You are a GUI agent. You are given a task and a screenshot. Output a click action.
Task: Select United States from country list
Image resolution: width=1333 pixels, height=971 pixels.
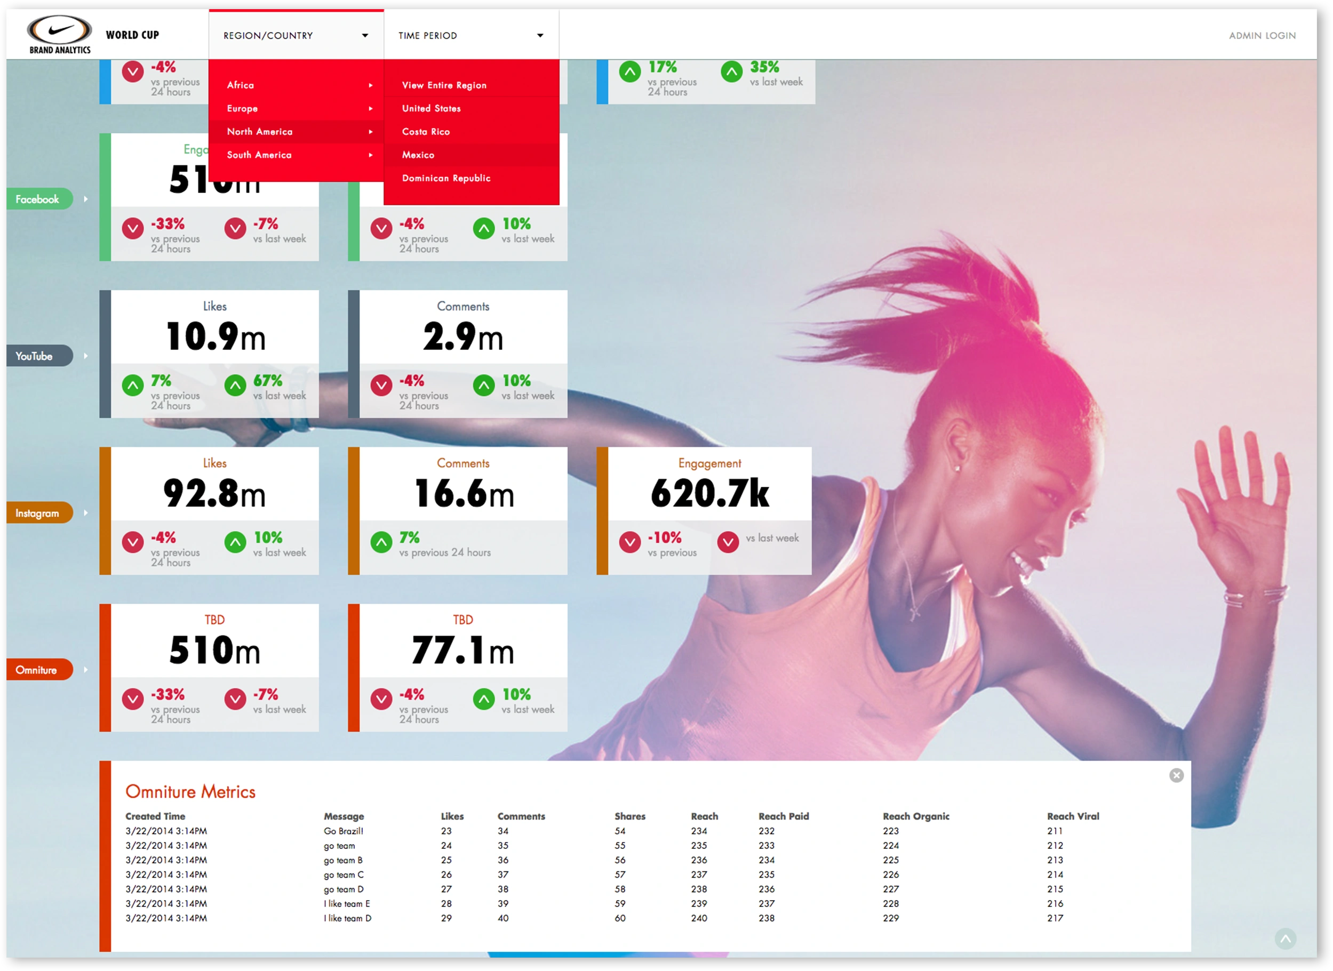click(429, 109)
